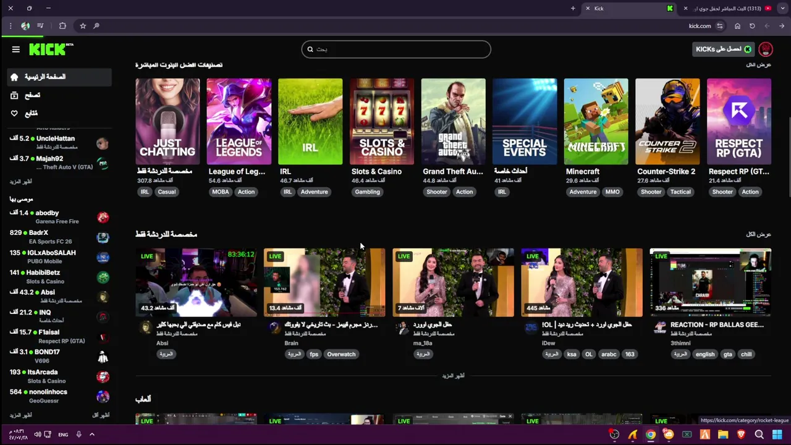Open Absi live stream thumbnail
Viewport: 791px width, 445px height.
click(196, 282)
